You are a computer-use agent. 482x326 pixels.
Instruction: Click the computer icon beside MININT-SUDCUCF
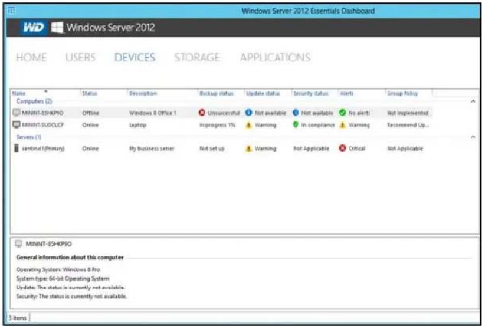(17, 125)
